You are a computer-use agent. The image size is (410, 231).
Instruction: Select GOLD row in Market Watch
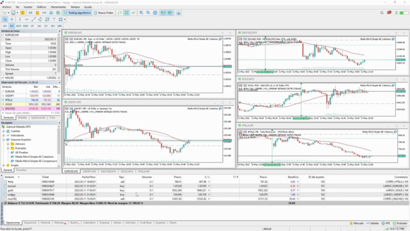(x=30, y=104)
